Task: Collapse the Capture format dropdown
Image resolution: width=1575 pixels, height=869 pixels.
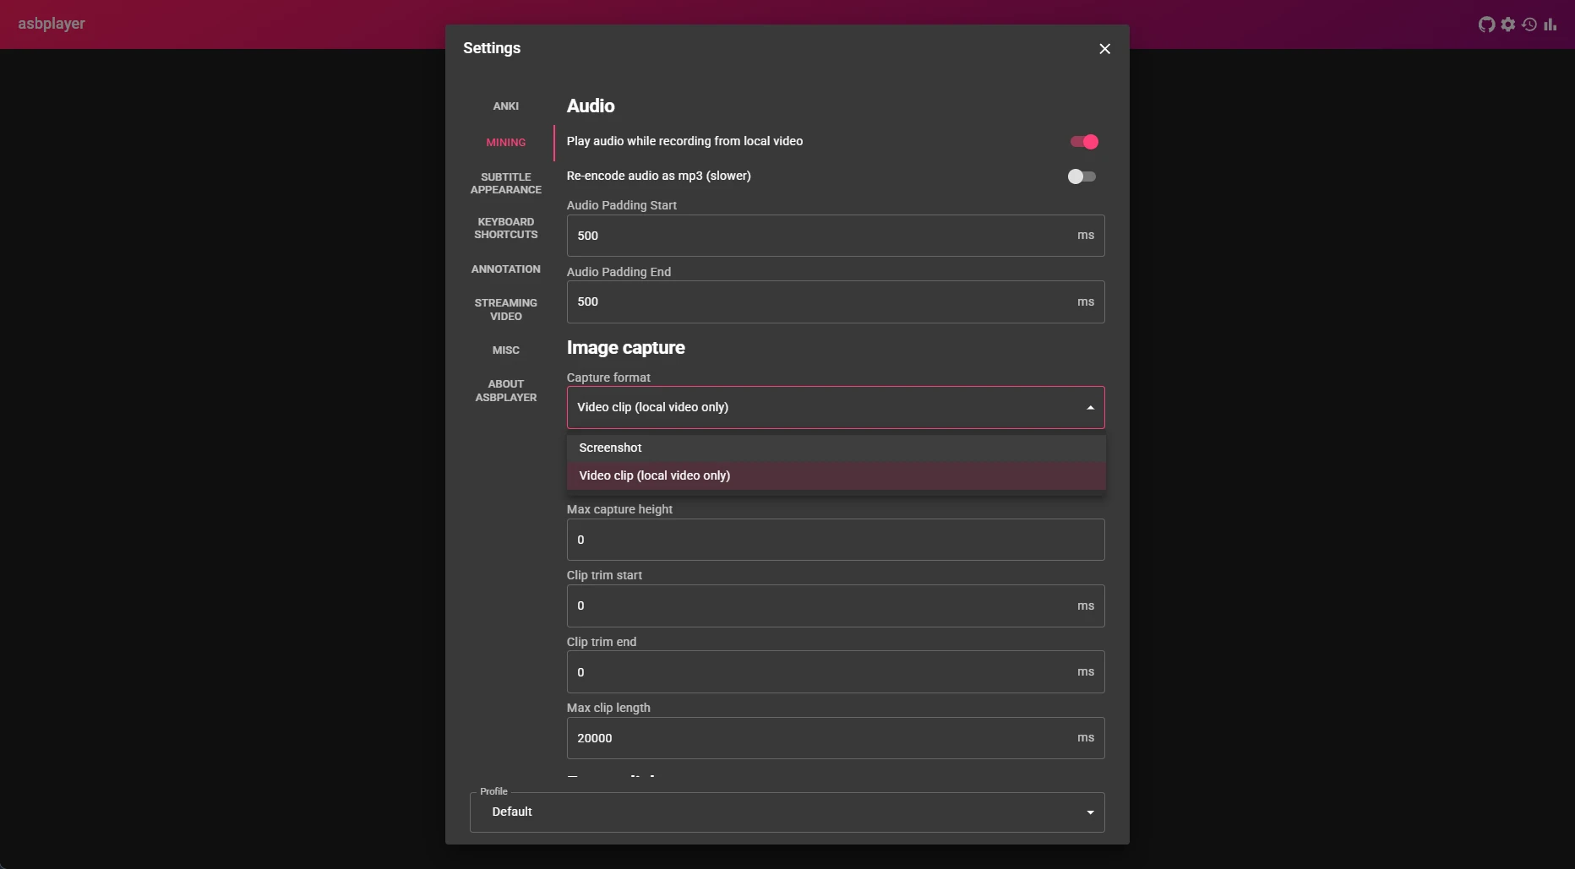Action: pyautogui.click(x=836, y=408)
